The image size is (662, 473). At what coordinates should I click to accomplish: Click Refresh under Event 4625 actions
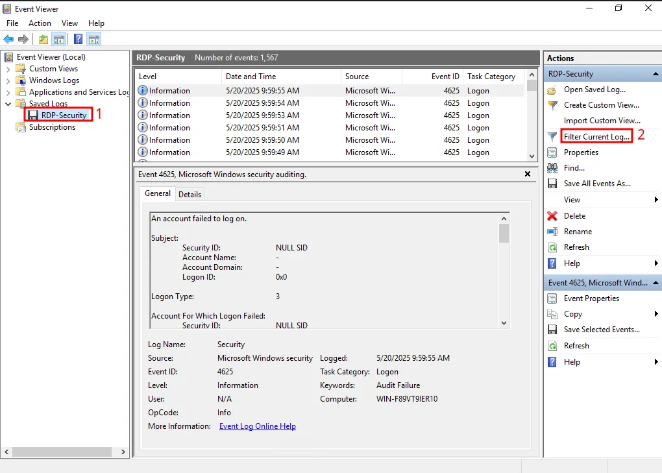[576, 346]
